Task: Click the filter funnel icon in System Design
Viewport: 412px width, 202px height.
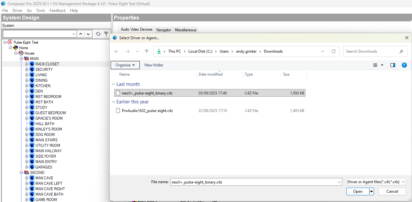Action: (x=106, y=34)
